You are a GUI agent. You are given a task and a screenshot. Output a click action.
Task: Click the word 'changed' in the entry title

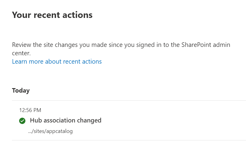click(x=89, y=120)
